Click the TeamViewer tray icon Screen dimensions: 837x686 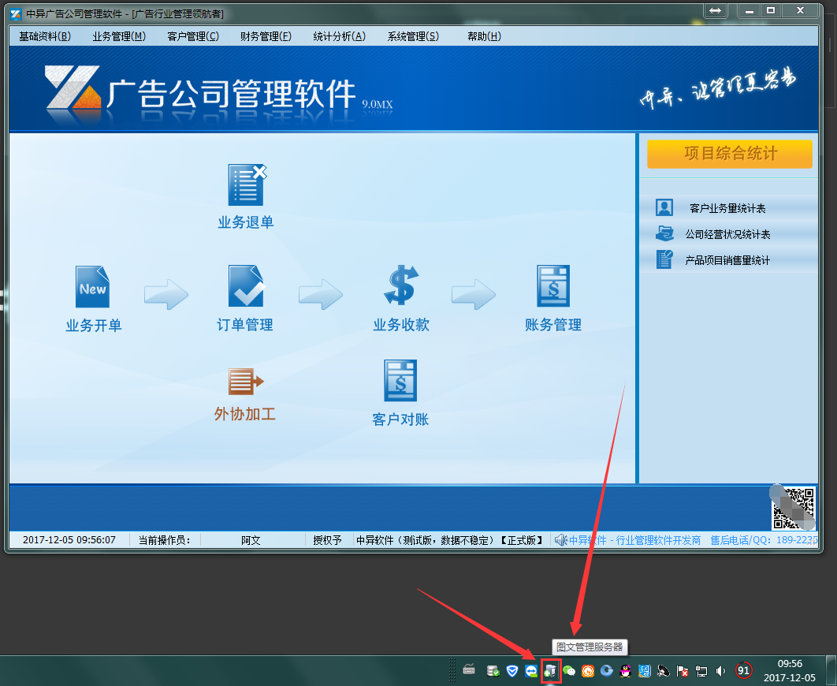point(531,670)
